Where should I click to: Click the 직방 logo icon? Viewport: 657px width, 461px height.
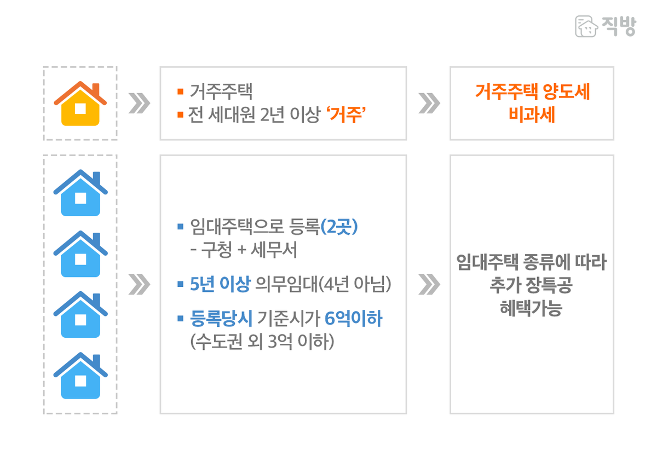click(586, 26)
